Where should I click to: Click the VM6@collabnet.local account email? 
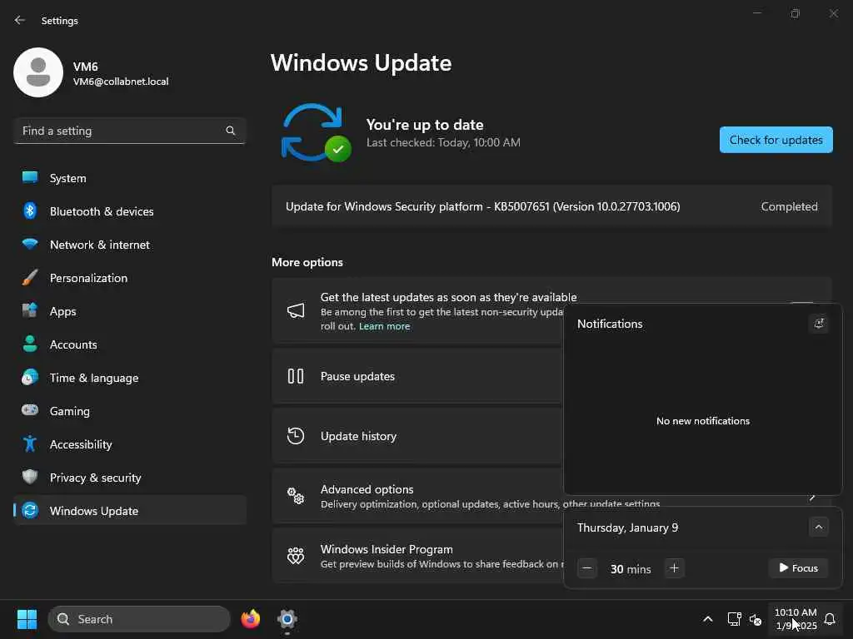point(121,82)
